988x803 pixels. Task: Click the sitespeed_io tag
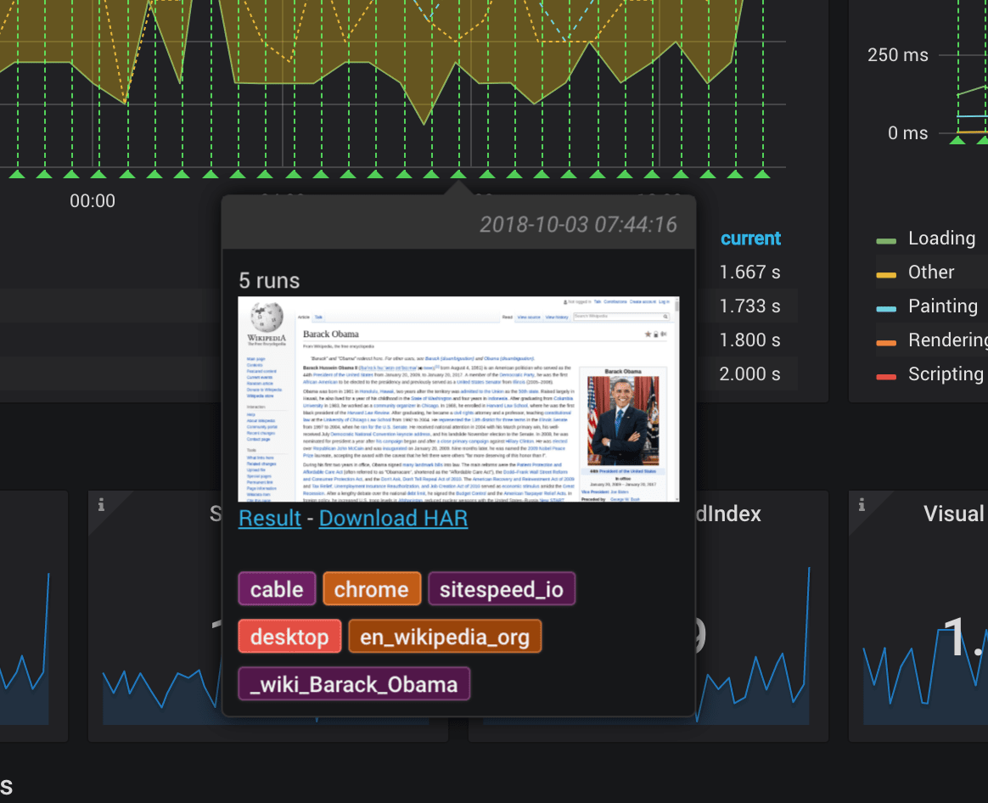click(x=501, y=589)
